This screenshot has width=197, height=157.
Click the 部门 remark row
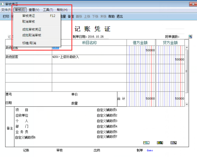pos(22,126)
